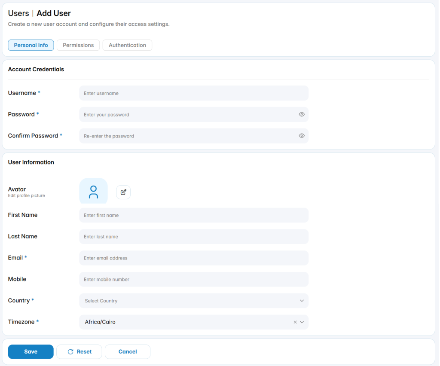Viewport: 440px width, 366px height.
Task: Open the Permissions tab
Action: click(78, 45)
